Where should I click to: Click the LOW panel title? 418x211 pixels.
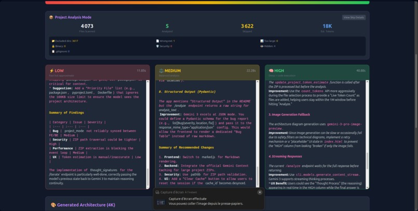[59, 71]
